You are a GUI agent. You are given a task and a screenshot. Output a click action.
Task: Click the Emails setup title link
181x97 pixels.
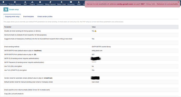(14, 10)
